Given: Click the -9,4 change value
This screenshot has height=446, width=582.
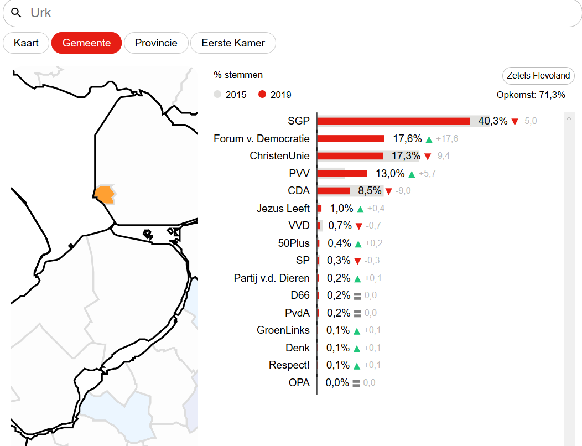Looking at the screenshot, I should 441,156.
